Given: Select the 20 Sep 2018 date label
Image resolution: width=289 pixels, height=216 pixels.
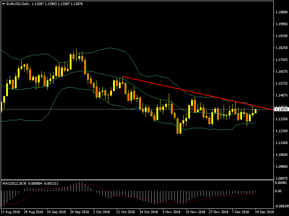Looking at the screenshot, I should coord(79,212).
